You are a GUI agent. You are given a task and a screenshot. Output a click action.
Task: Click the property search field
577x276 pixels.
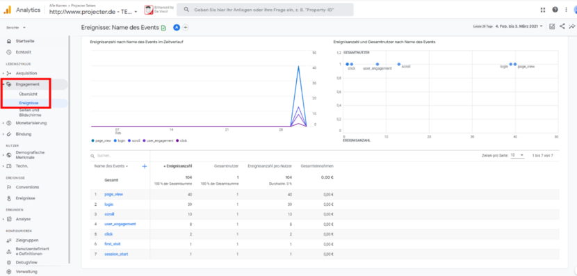click(x=265, y=10)
